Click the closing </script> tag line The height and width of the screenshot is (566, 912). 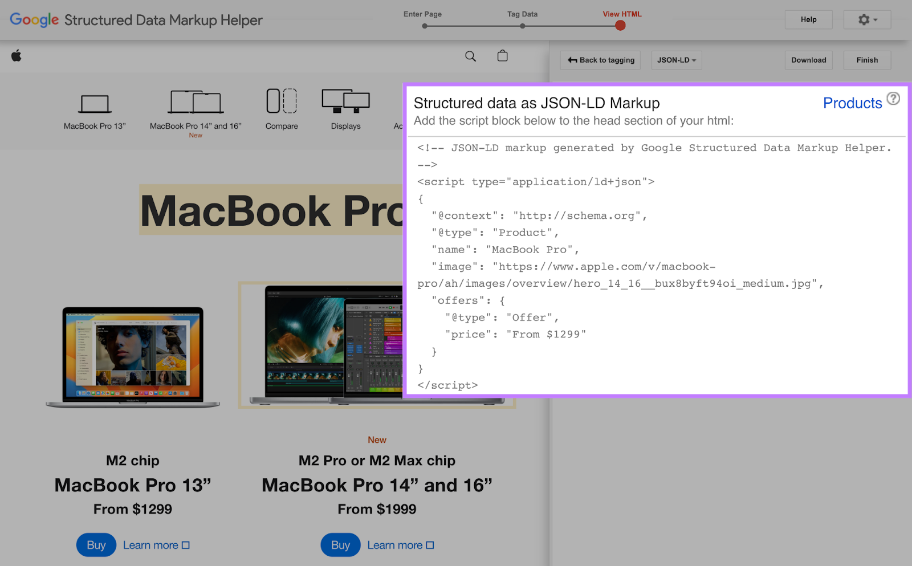click(447, 385)
